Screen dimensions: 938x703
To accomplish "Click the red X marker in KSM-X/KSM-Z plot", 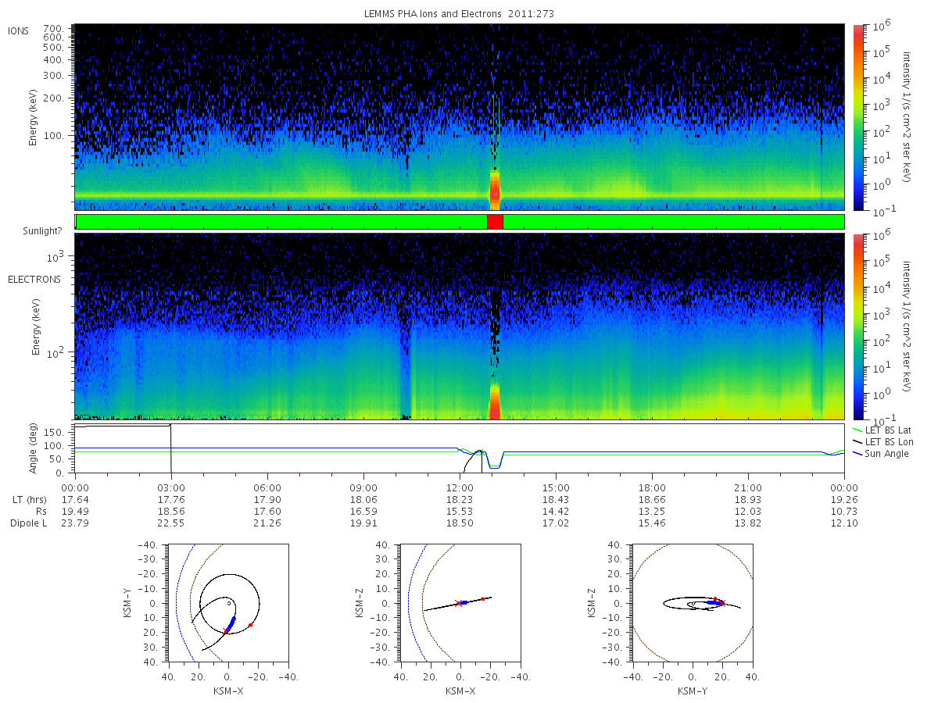I will click(x=458, y=603).
